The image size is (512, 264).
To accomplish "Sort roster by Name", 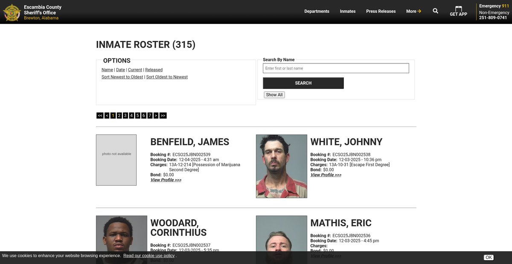I will coord(107,70).
